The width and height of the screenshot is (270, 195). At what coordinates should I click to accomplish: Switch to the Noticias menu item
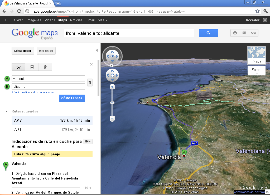point(76,20)
